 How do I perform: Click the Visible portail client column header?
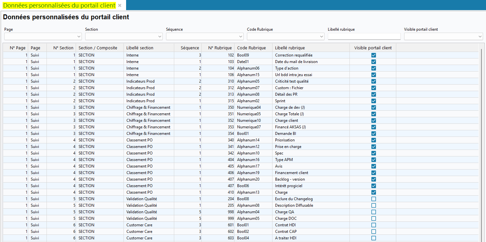click(x=373, y=48)
